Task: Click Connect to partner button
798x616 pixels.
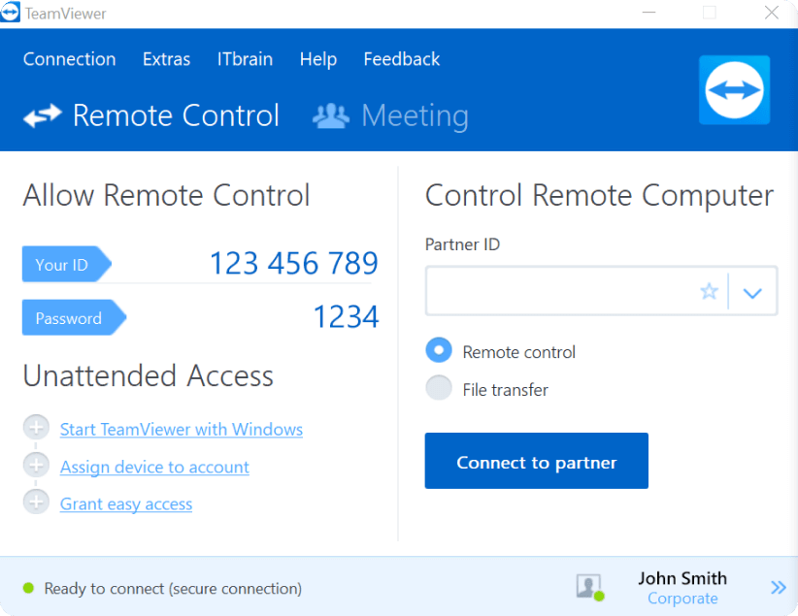Action: point(537,461)
